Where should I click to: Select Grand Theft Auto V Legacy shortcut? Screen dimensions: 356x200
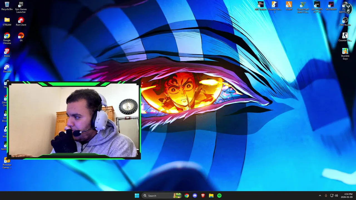coord(303,7)
